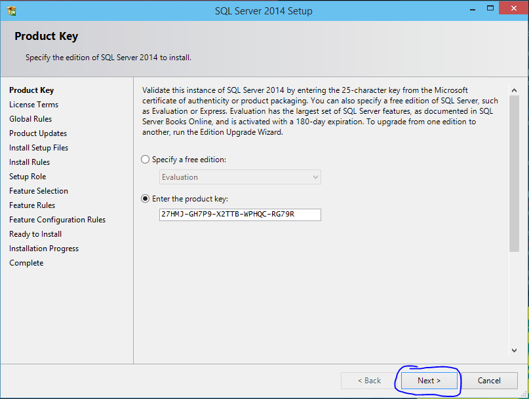Click the SQL Server setup title bar icon
529x399 pixels.
(x=12, y=10)
